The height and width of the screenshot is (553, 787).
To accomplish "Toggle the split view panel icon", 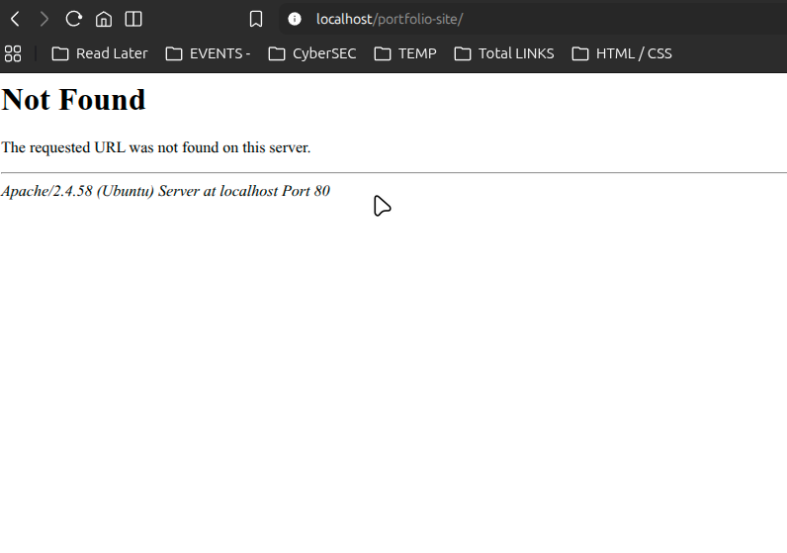I will click(x=133, y=19).
